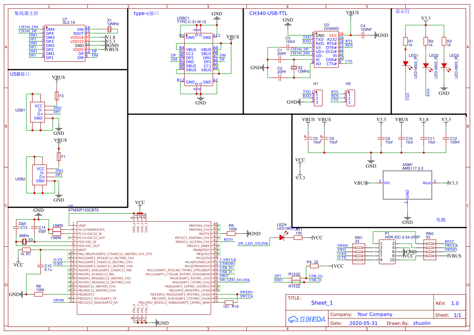Click the 'HDR-IDC-2.54-2X5P' part name
This screenshot has width=474, height=335.
click(402, 237)
